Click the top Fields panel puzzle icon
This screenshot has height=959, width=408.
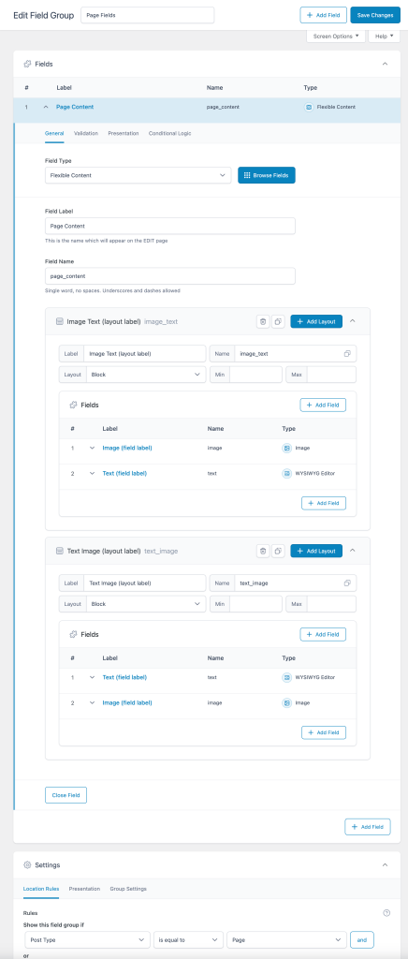(x=27, y=64)
